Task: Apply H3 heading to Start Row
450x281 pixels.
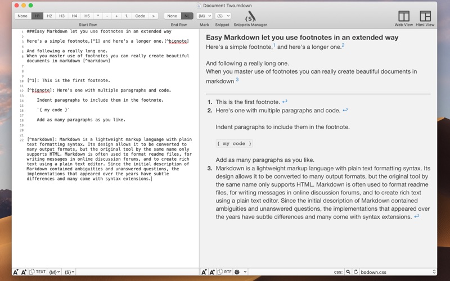Action: pos(62,16)
